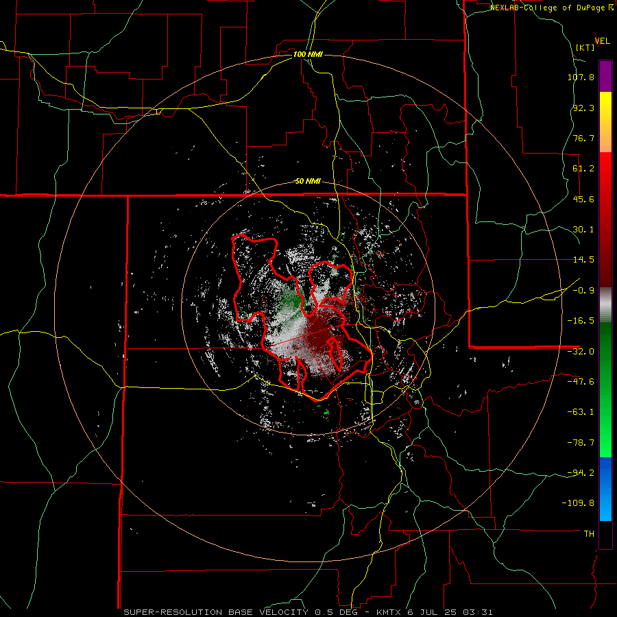The height and width of the screenshot is (617, 617).
Task: Click the VEL legend title
Action: [x=602, y=41]
